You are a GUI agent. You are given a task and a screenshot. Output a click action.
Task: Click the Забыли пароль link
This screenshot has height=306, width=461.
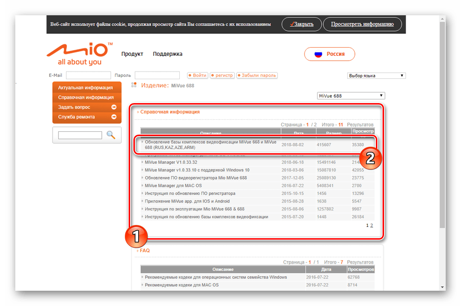(257, 75)
